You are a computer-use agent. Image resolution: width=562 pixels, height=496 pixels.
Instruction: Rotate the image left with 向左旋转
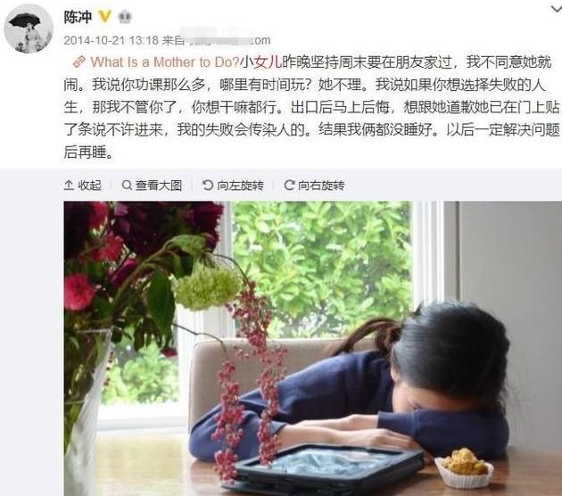pyautogui.click(x=233, y=186)
